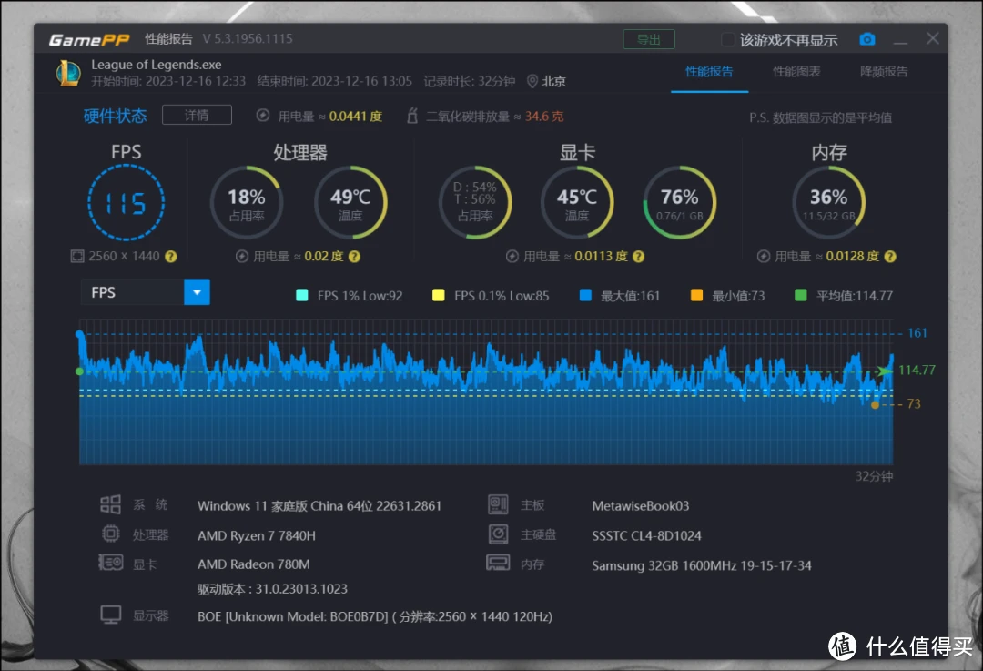
Task: Click the green 平均值 legend swatch
Action: pos(801,295)
